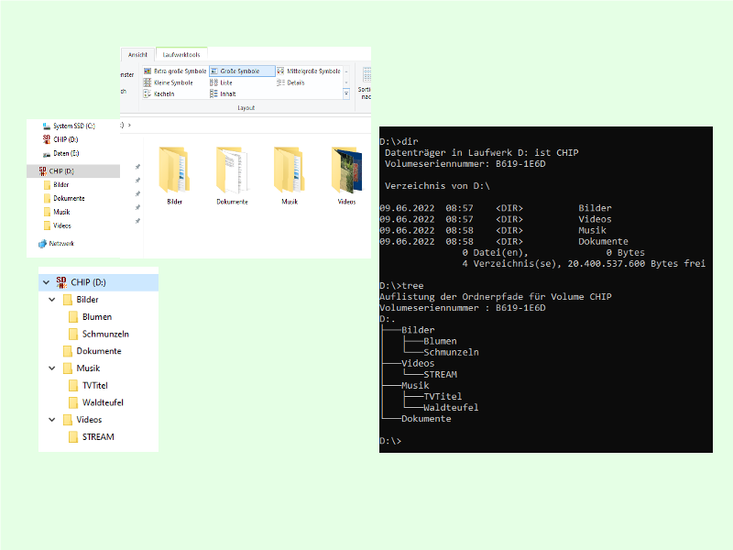Pick the Kleine Symbole layout
This screenshot has height=550, width=733.
[169, 82]
